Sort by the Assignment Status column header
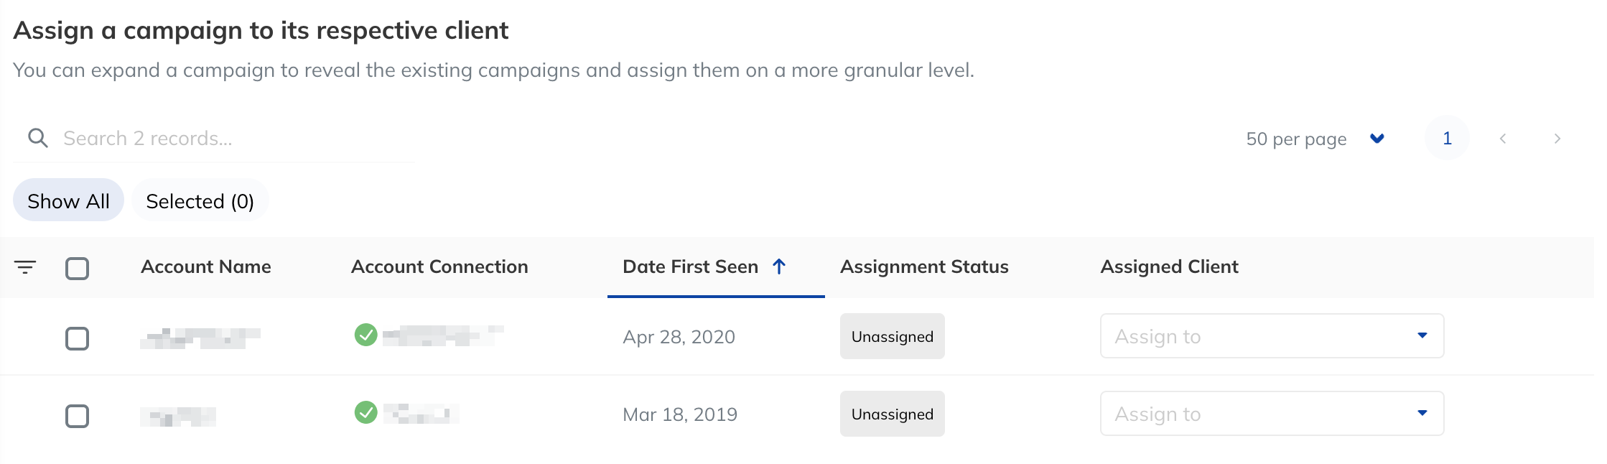1607x464 pixels. (924, 266)
